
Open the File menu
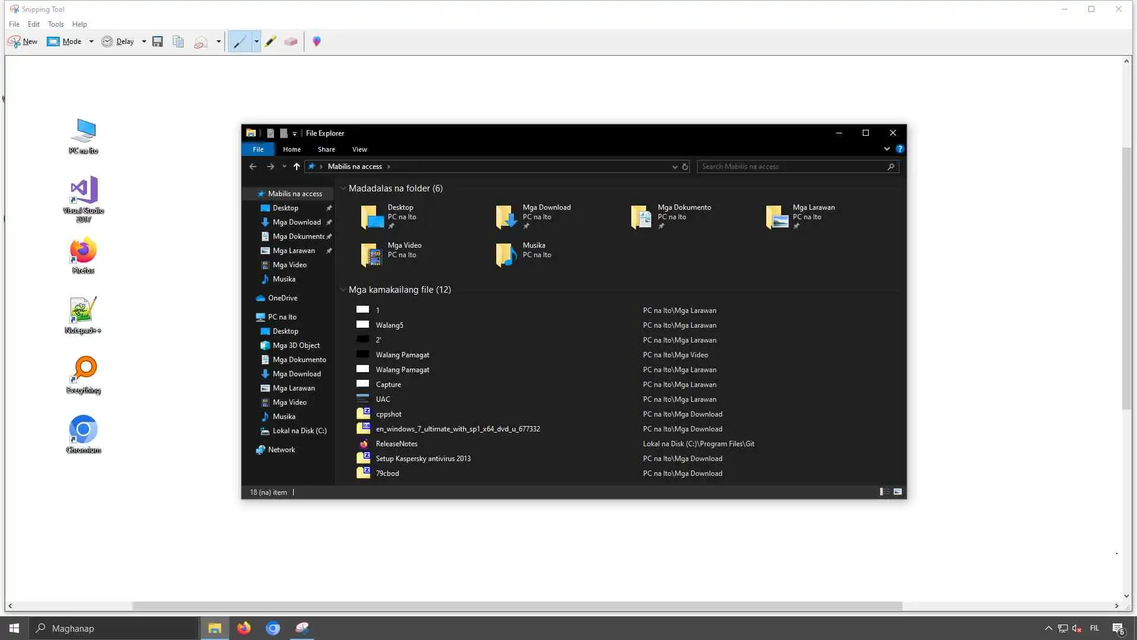[14, 24]
